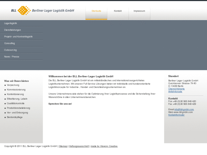Image resolution: width=207 pixels, height=155 pixels.
Task: Click the Produktionsbelieferung list entry
Action: [x=19, y=108]
